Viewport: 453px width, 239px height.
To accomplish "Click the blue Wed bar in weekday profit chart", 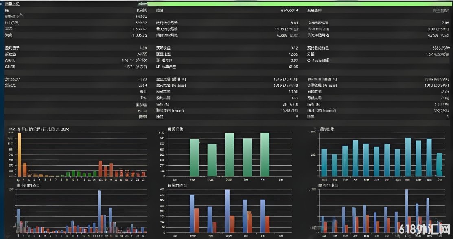I will click(x=228, y=211).
